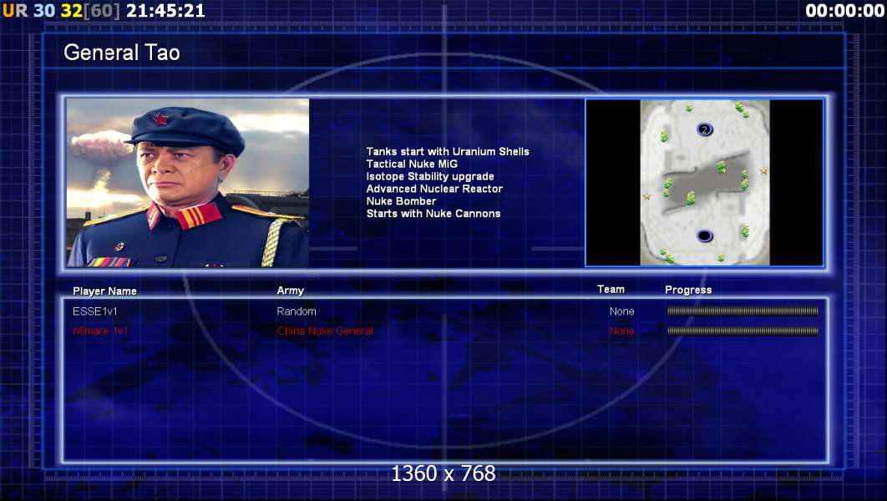The image size is (887, 501).
Task: Click the 'Advanced Nuclear Reactor' line
Action: point(434,189)
